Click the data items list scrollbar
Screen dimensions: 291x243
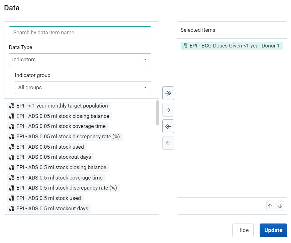pos(158,113)
